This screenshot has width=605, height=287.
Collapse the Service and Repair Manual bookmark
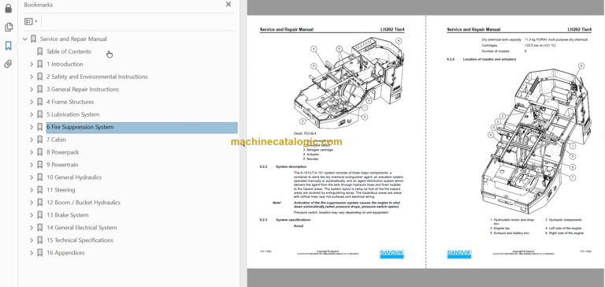click(25, 39)
